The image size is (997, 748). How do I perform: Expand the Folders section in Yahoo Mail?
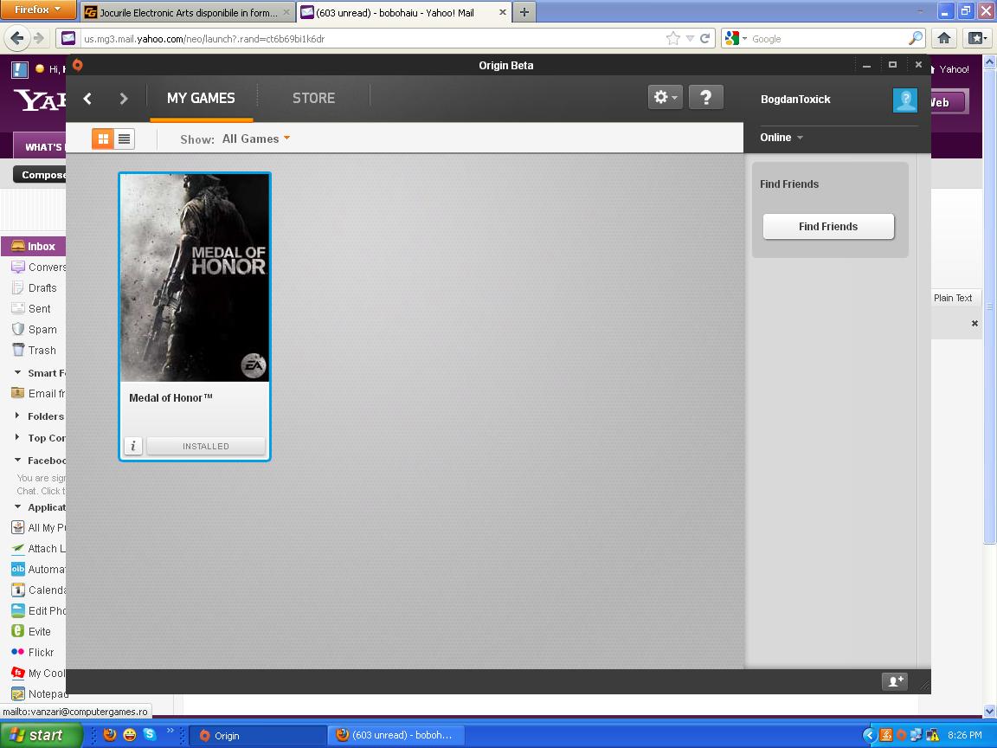(18, 416)
